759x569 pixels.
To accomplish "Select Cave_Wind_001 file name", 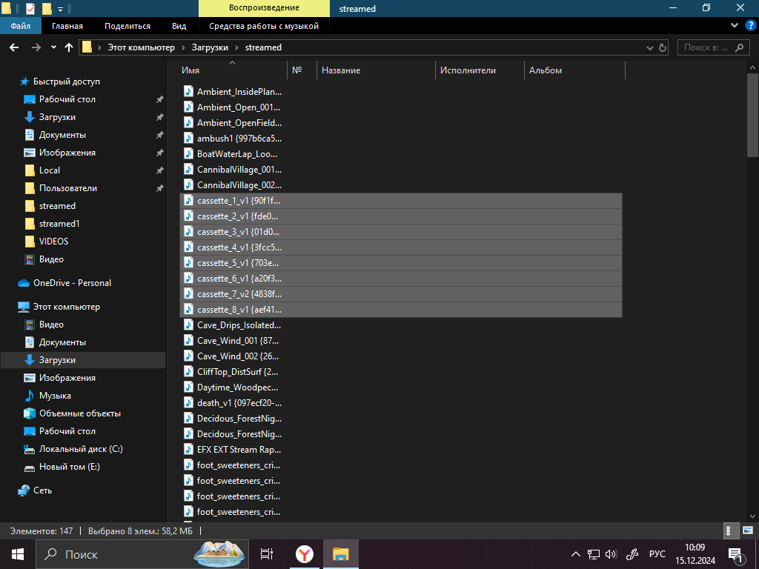I will pyautogui.click(x=238, y=341).
